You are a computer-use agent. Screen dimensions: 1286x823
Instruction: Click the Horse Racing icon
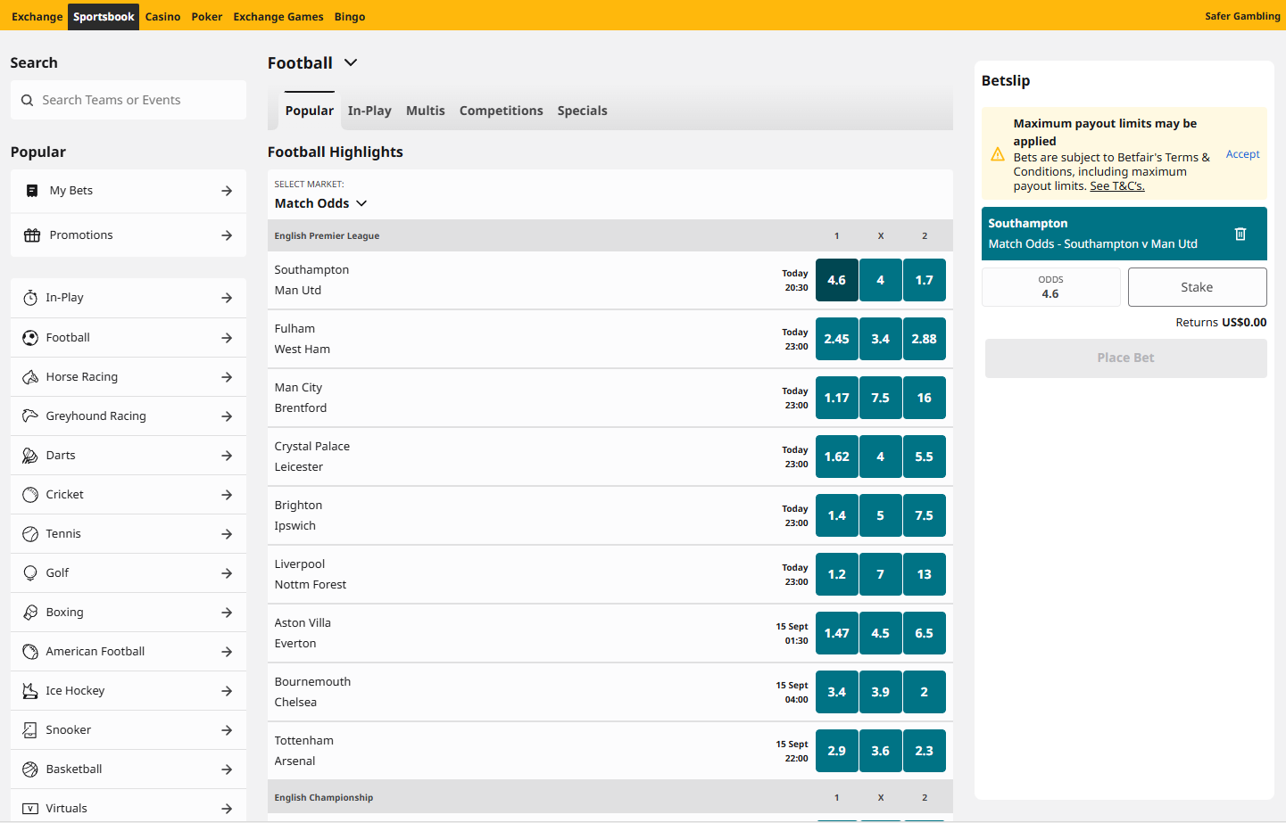(30, 377)
